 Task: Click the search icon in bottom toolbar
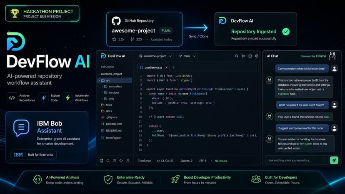tap(108, 161)
